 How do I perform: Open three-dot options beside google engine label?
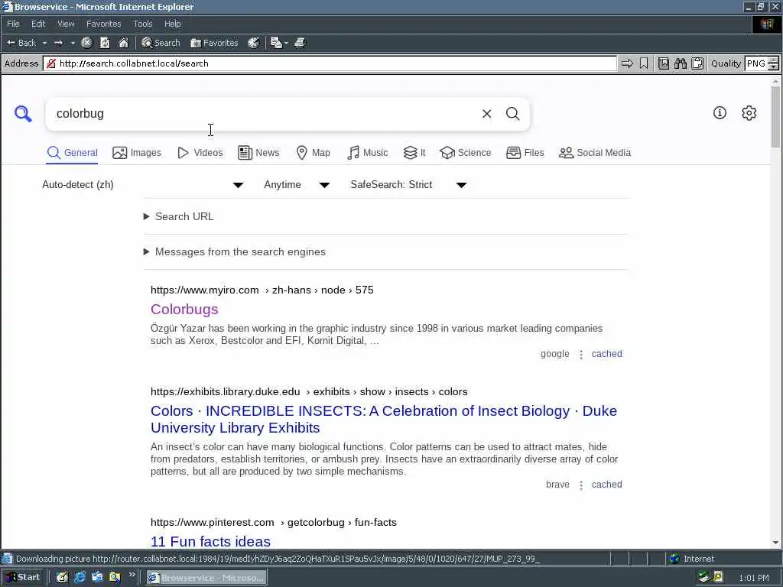pos(581,355)
